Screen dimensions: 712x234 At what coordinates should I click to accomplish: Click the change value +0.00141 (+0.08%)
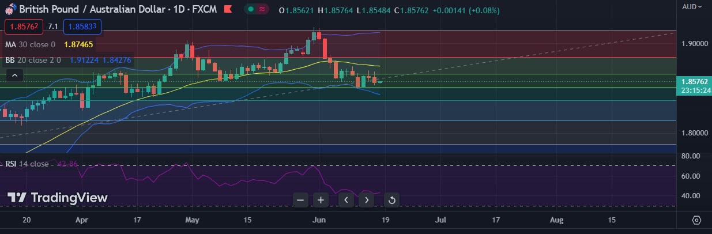[x=467, y=11]
